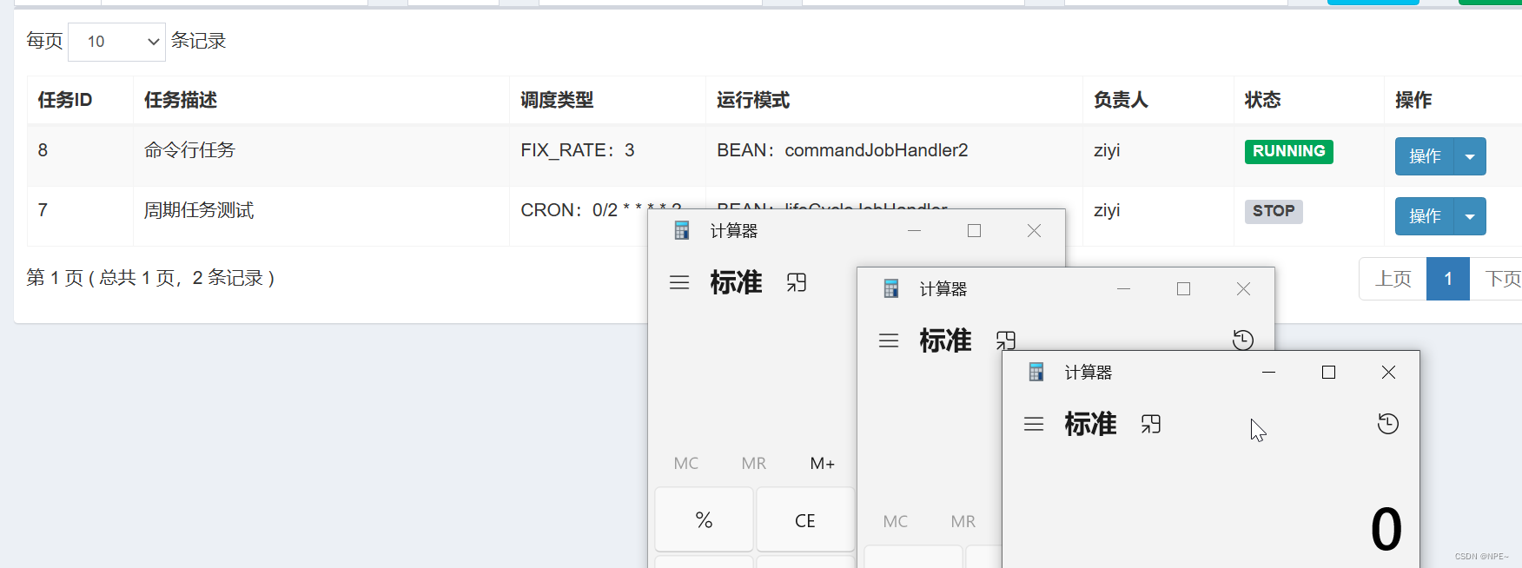Click 操作 button for 周期任务测试 row

(x=1425, y=216)
